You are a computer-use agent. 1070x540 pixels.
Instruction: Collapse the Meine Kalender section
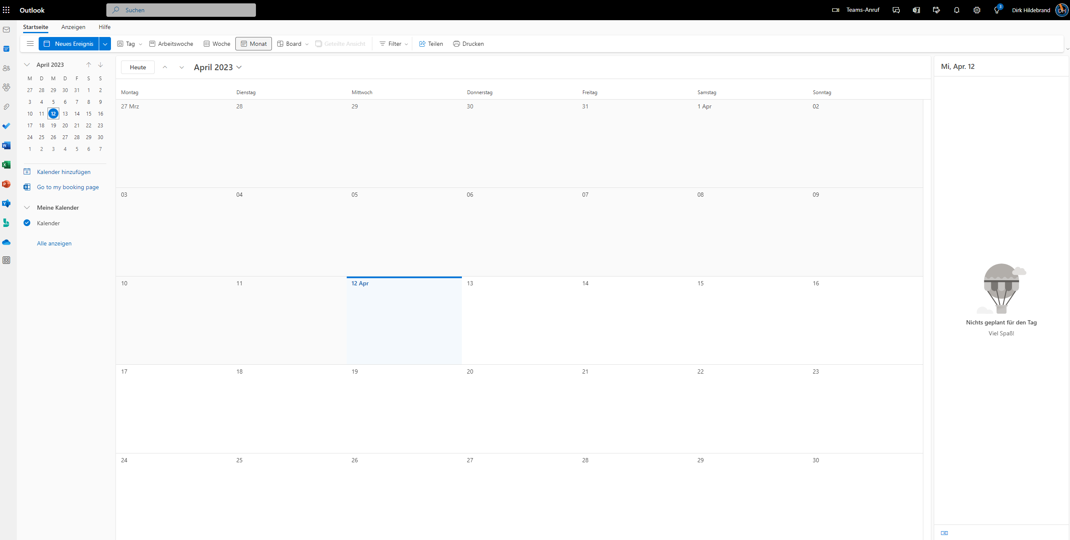click(x=27, y=208)
